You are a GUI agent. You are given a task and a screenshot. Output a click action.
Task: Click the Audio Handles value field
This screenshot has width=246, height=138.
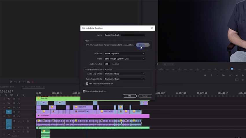(107, 64)
